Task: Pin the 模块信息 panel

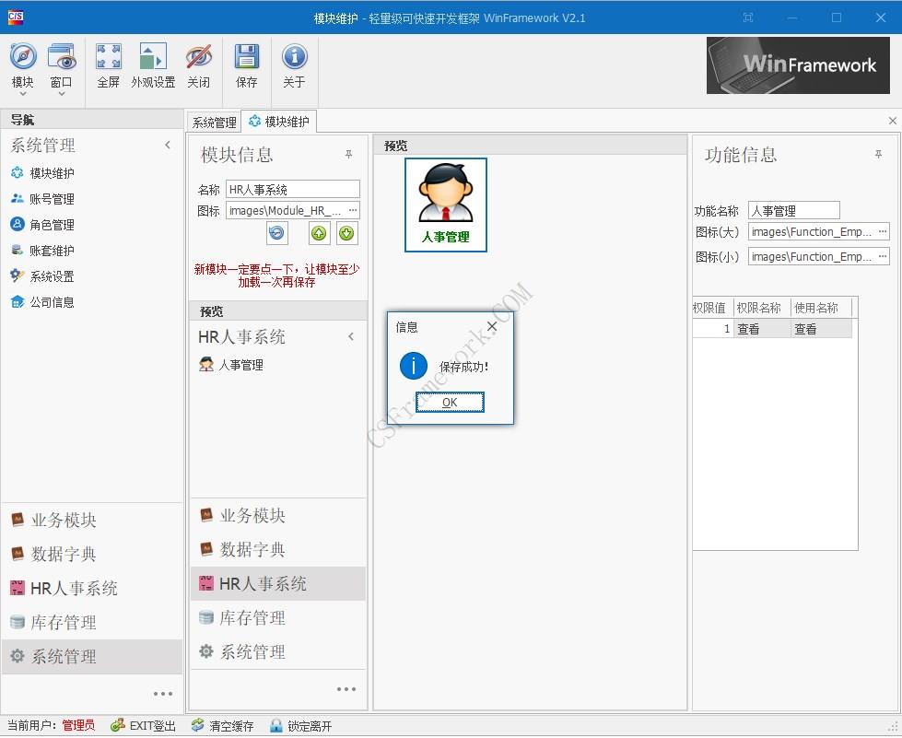Action: tap(348, 155)
